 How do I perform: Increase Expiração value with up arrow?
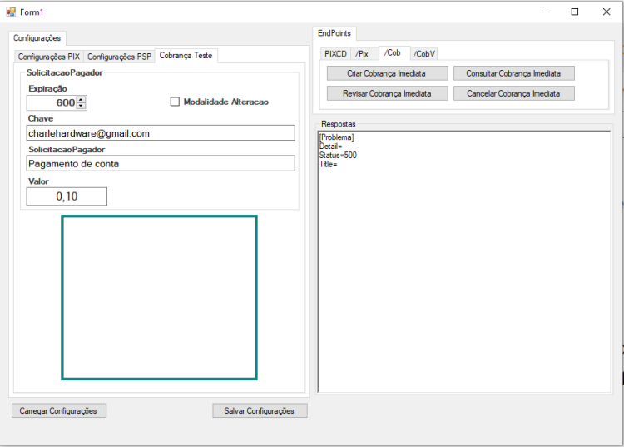(82, 100)
